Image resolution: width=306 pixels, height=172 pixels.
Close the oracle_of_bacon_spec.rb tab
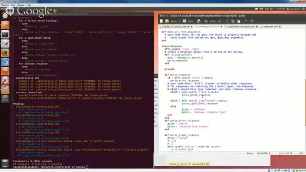[x=192, y=27]
